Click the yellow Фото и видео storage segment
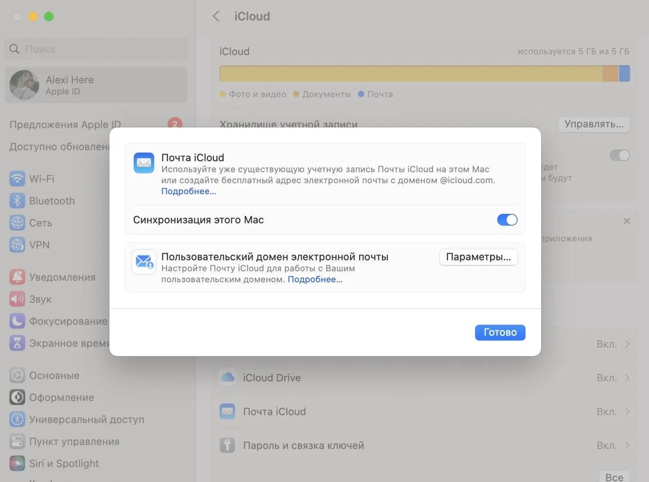 (x=411, y=74)
